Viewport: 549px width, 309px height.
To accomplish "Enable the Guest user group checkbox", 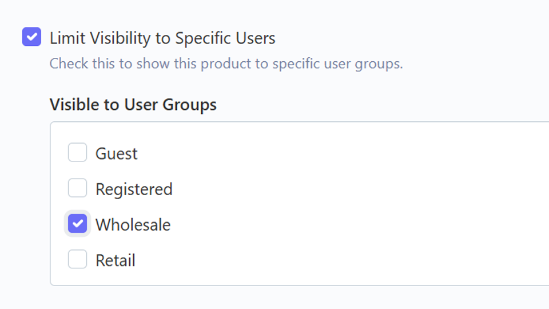I will pyautogui.click(x=77, y=153).
